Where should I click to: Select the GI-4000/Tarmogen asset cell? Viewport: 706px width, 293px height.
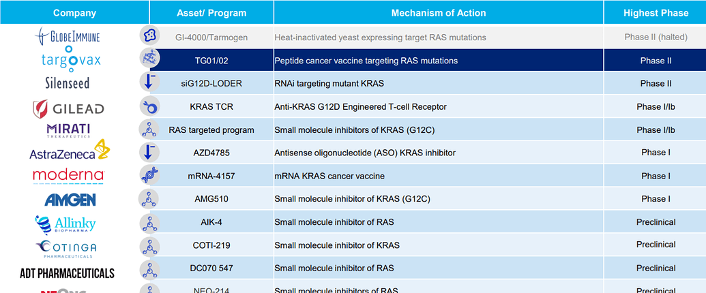(211, 37)
